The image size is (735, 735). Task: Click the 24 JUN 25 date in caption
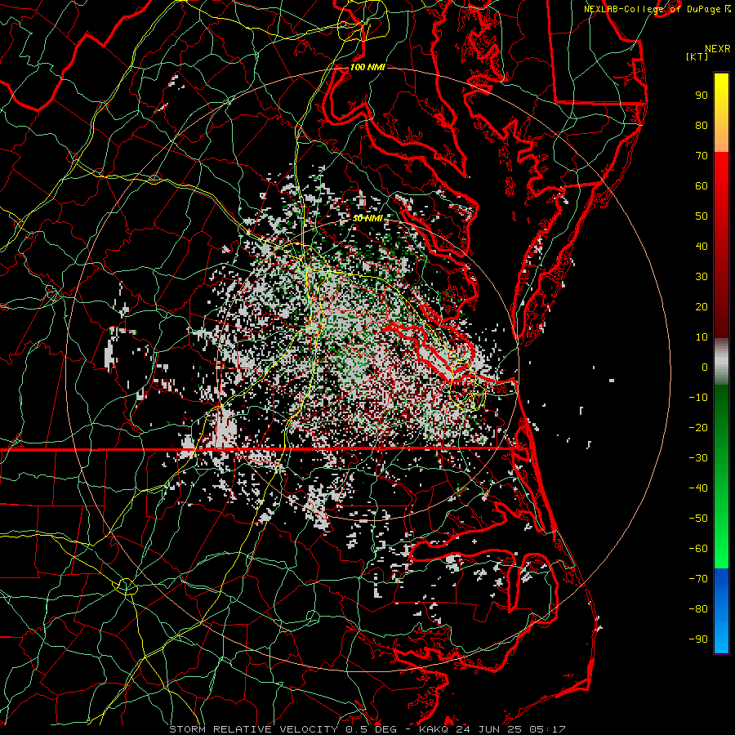click(490, 729)
